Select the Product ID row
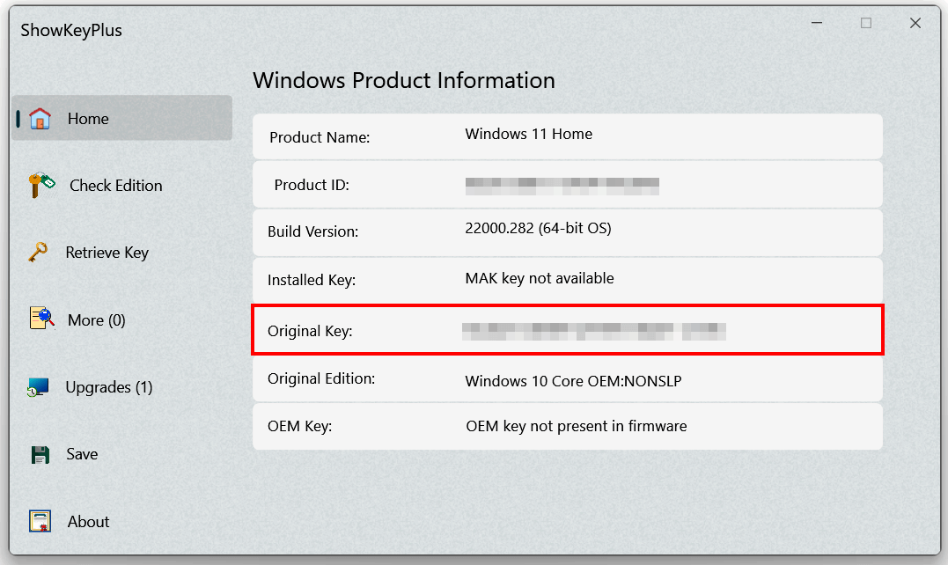This screenshot has height=565, width=948. 567,184
